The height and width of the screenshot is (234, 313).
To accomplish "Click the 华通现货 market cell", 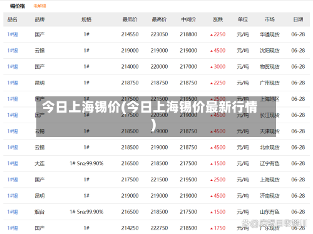I will (270, 34).
